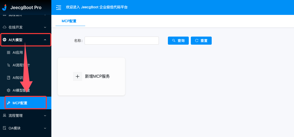Image resolution: width=294 pixels, height=137 pixels.
Task: Click the AI知识库 book icon
Action: pos(9,78)
